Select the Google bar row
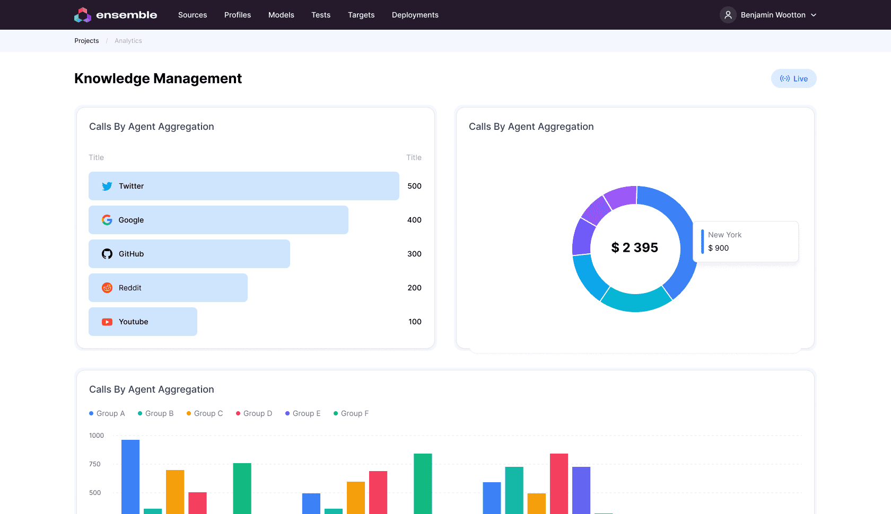Image resolution: width=891 pixels, height=514 pixels. (219, 220)
